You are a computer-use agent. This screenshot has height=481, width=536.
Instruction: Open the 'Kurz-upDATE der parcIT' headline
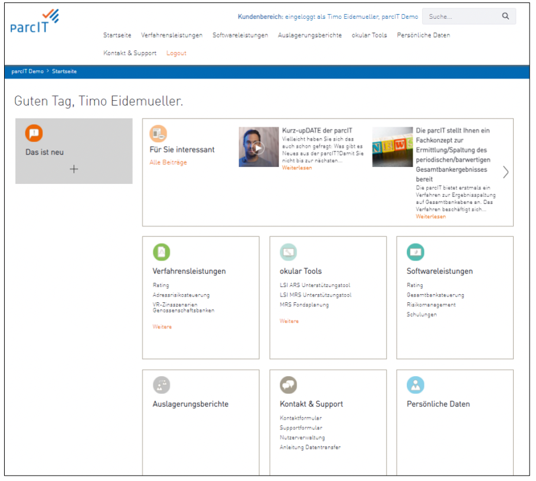click(x=317, y=130)
